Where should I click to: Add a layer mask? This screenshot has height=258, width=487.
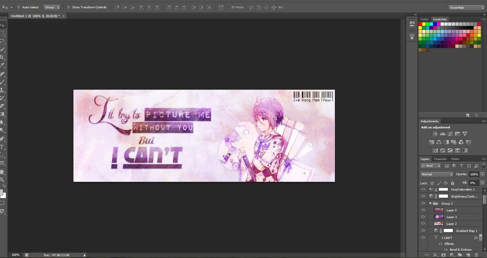coord(444,255)
